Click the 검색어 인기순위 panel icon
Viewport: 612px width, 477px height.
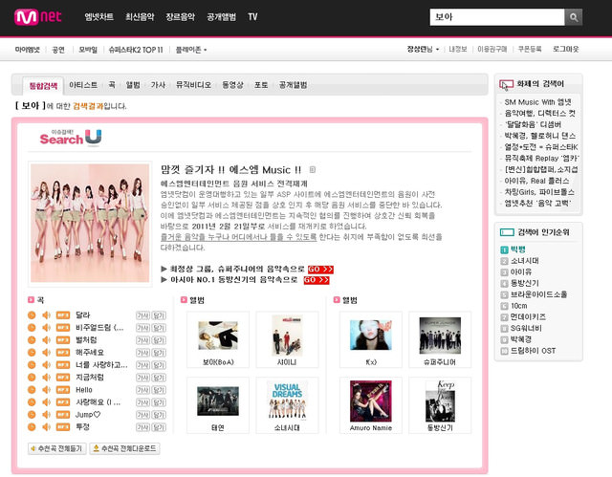click(x=507, y=232)
